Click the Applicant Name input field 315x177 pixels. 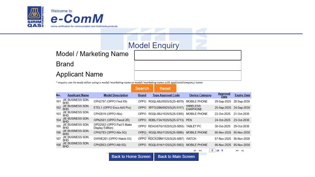(x=187, y=76)
